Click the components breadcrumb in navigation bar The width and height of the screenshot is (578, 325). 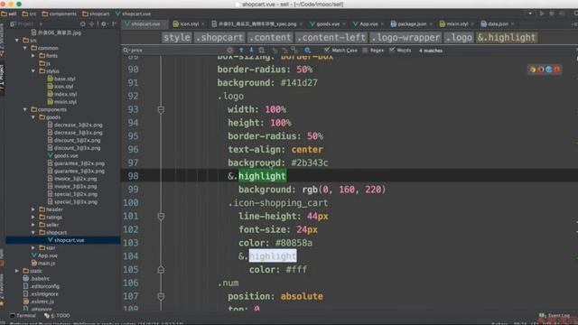(59, 14)
